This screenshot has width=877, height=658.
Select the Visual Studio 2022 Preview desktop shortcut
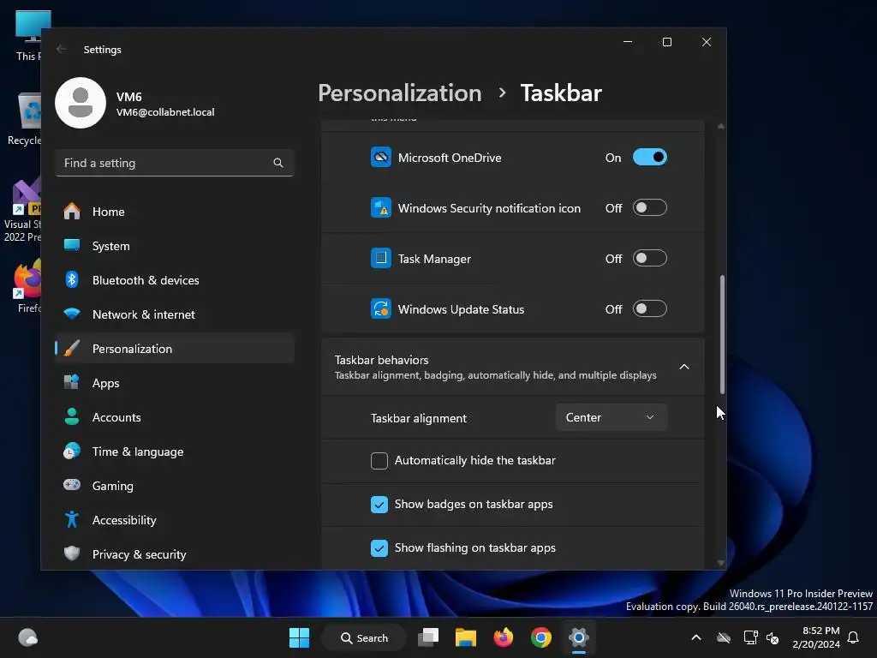coord(22,211)
